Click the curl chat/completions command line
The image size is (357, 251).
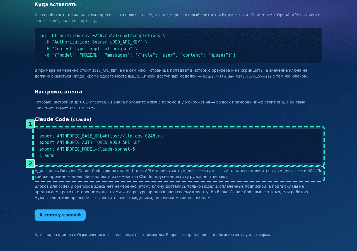tap(102, 36)
